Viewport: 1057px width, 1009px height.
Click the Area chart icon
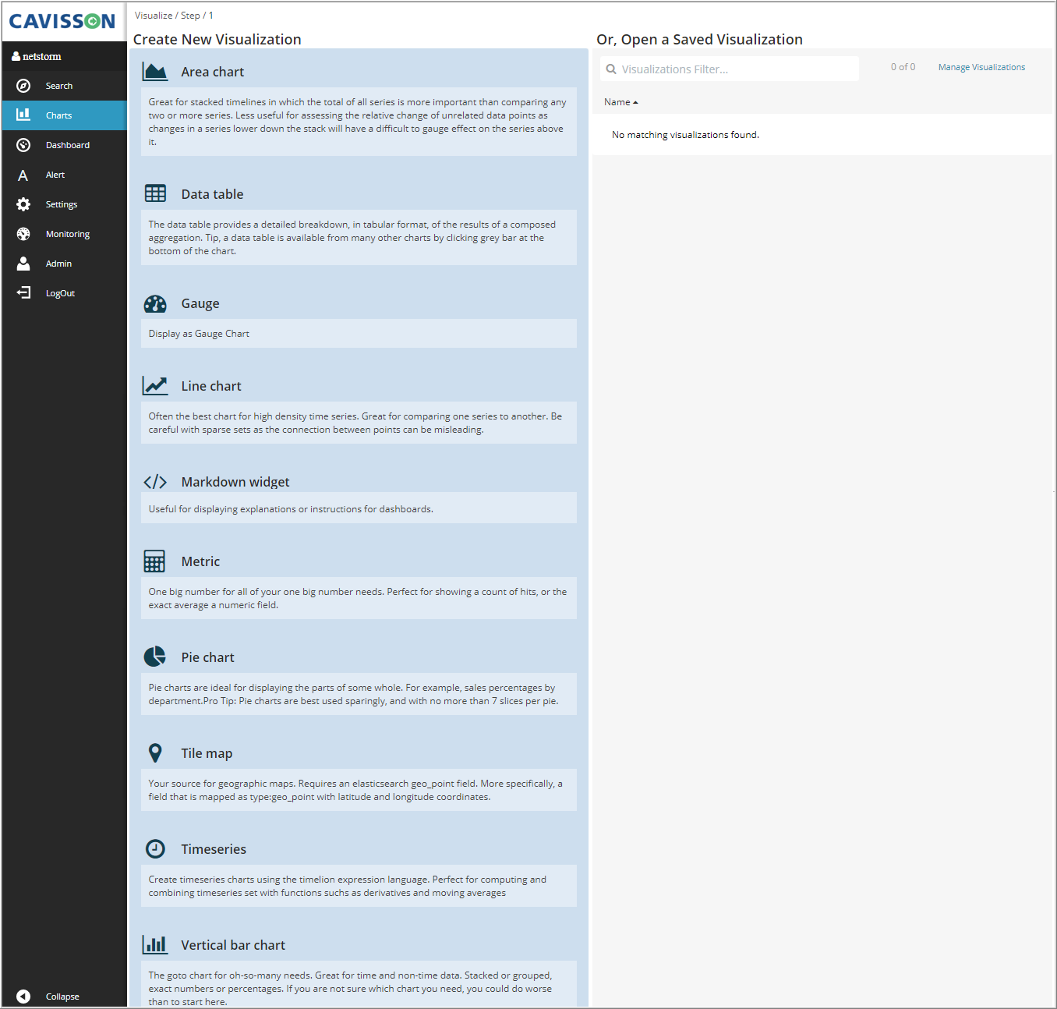point(155,72)
